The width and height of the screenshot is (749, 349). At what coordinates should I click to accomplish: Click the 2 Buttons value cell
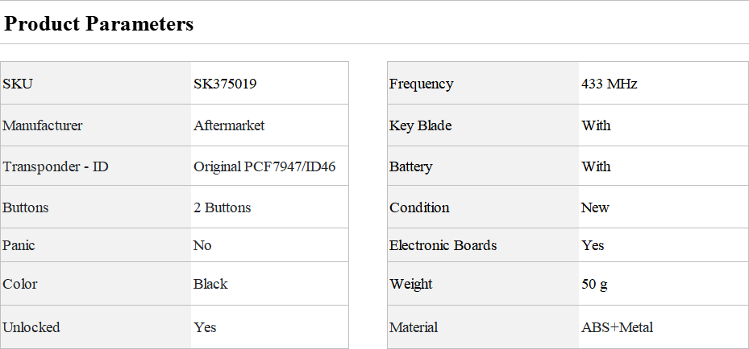(269, 207)
